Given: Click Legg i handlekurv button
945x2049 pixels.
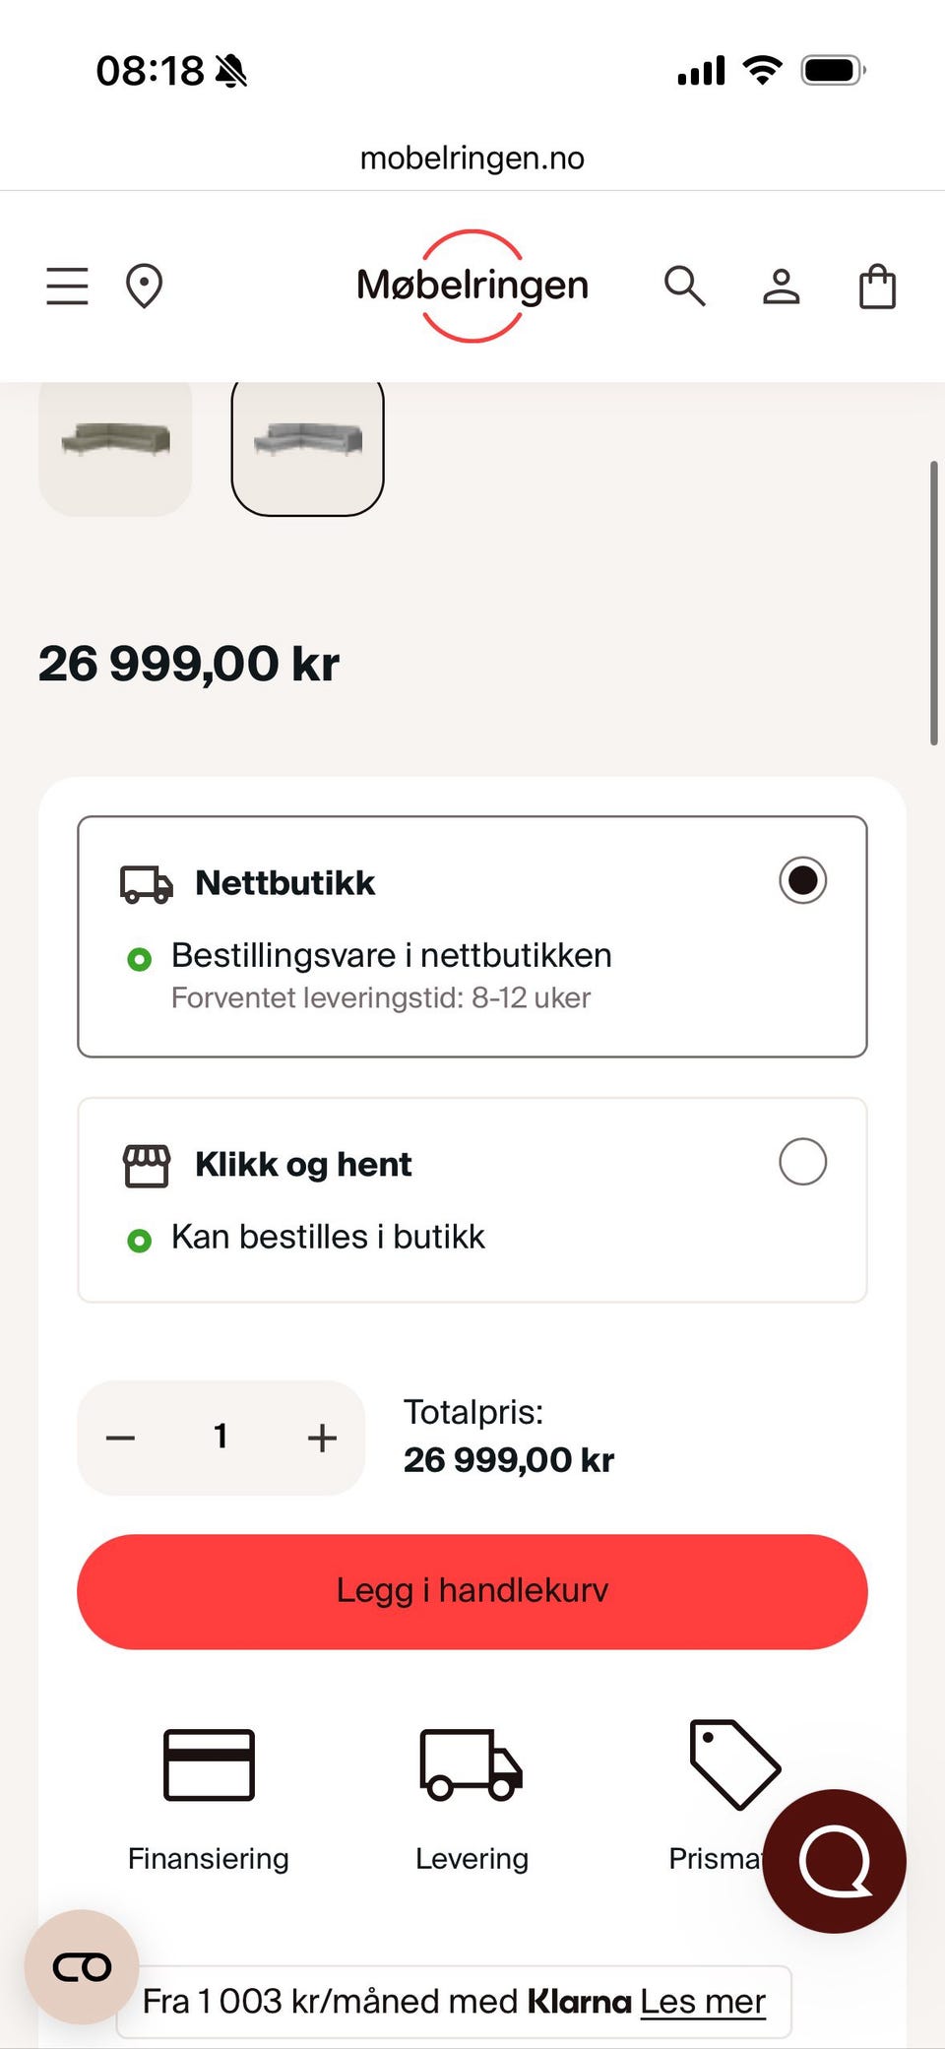Looking at the screenshot, I should [x=472, y=1591].
